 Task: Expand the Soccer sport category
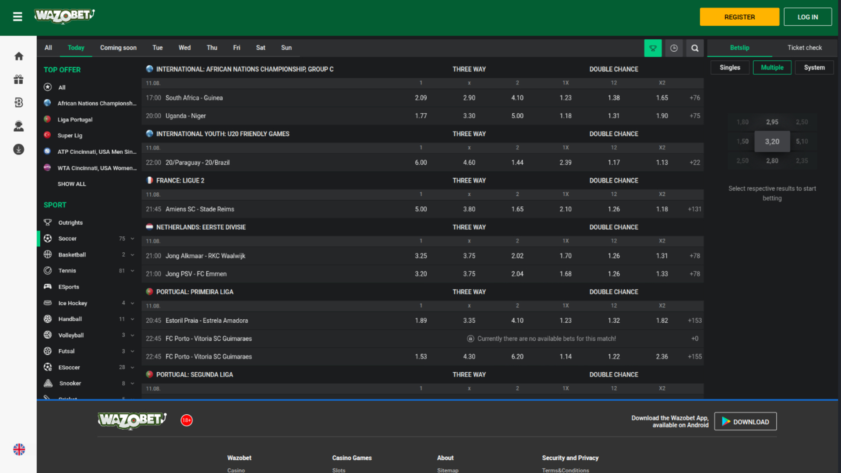tap(132, 239)
